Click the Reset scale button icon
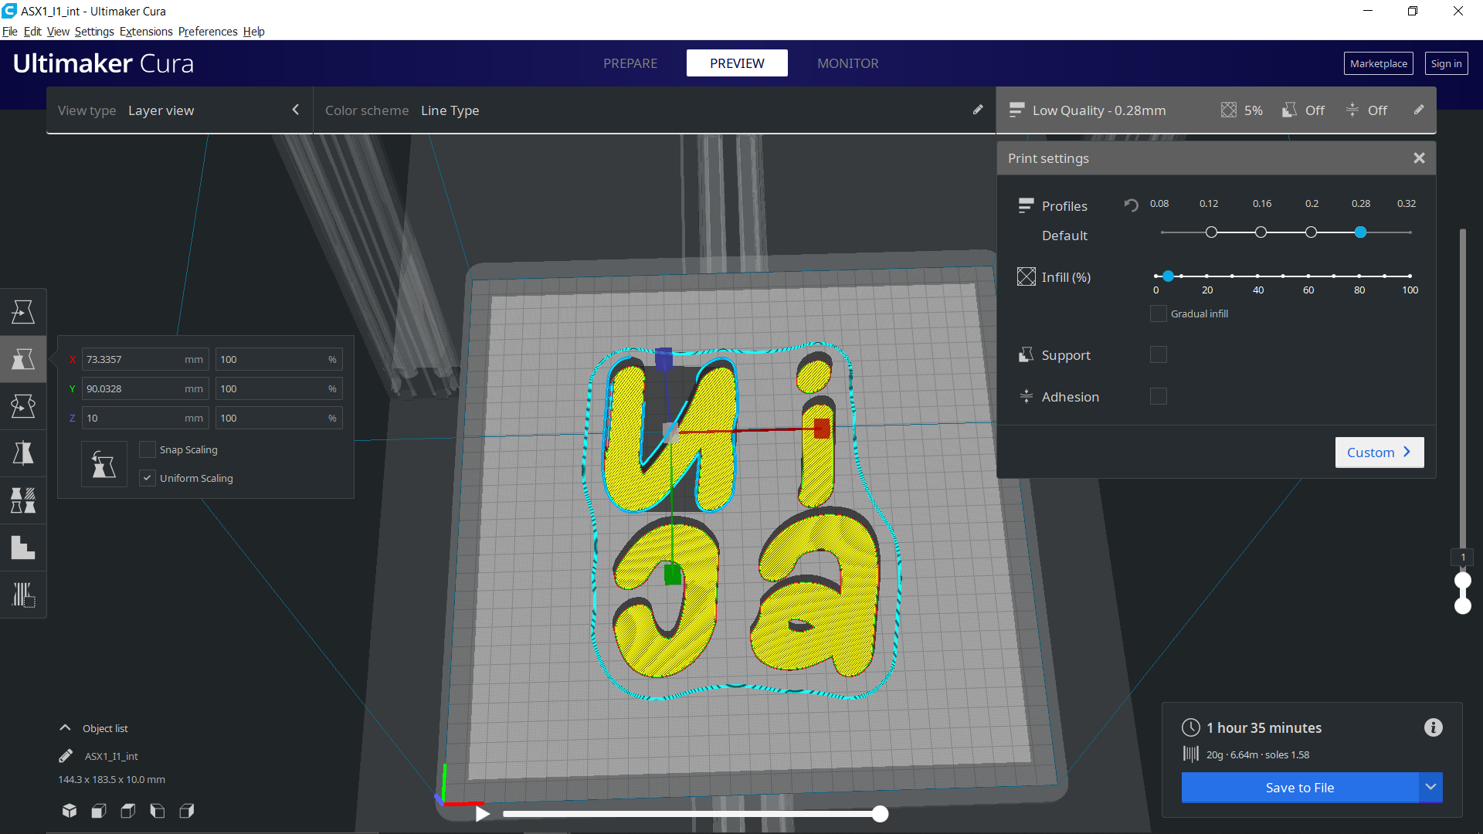The height and width of the screenshot is (834, 1483). point(104,464)
